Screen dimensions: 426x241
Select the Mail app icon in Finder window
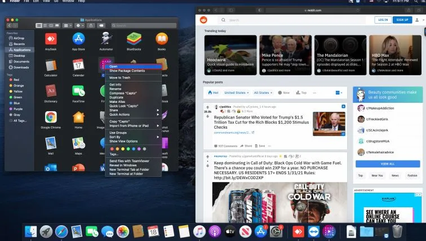tap(51, 143)
